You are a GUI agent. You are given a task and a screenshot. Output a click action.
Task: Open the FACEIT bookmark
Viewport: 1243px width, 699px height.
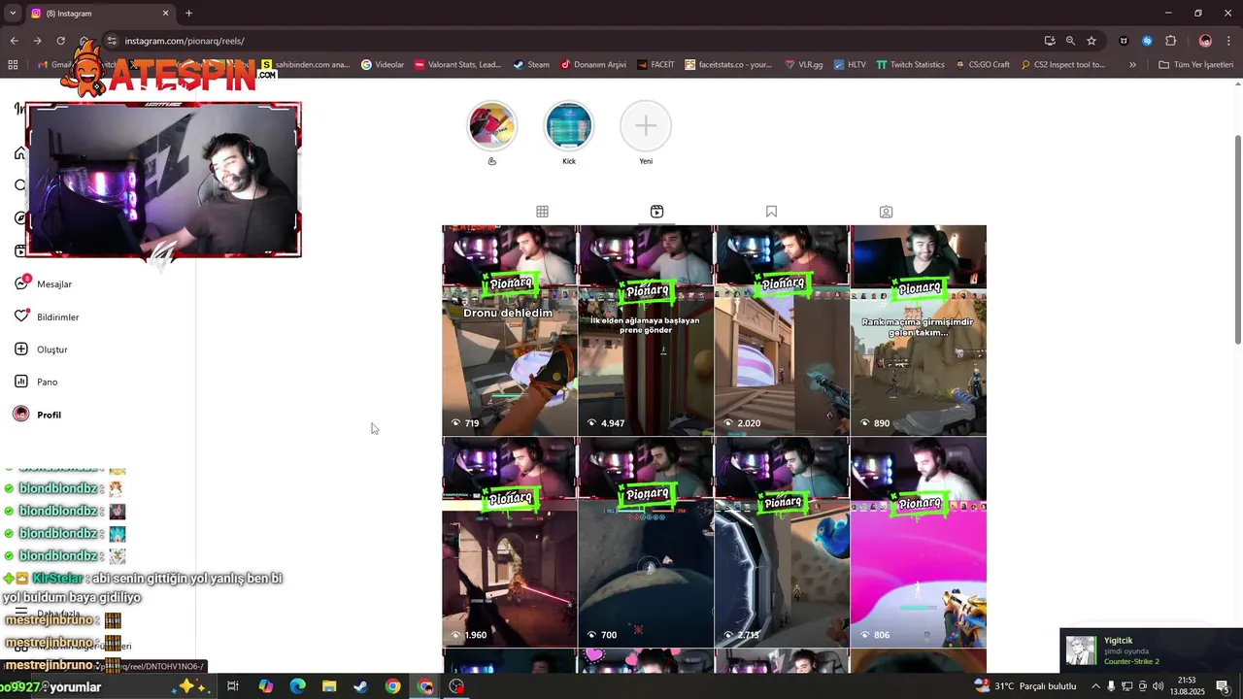[655, 65]
